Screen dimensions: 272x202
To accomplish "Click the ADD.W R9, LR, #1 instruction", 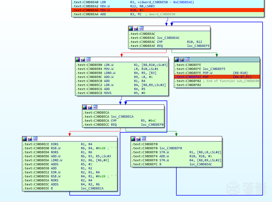I will pos(115,77).
